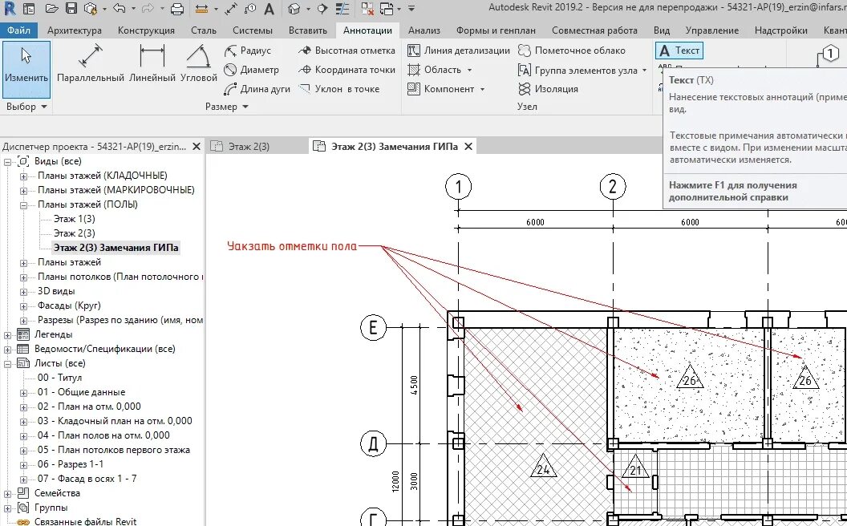Switch to the Архитектура ribbon tab

point(74,30)
